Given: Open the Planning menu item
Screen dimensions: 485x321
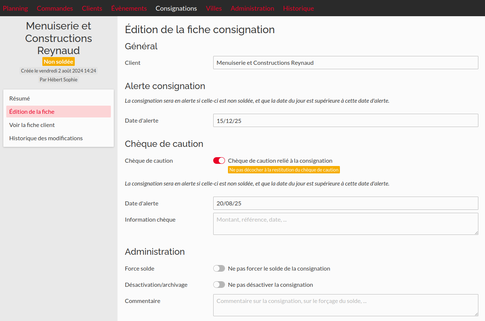Looking at the screenshot, I should pos(15,8).
